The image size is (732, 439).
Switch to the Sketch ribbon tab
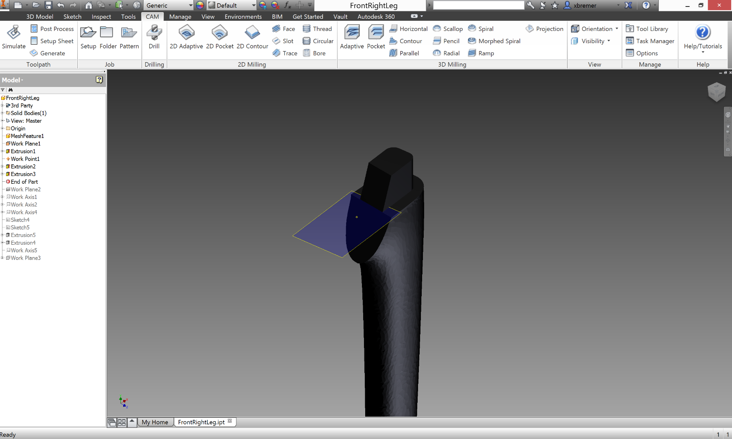pos(72,17)
